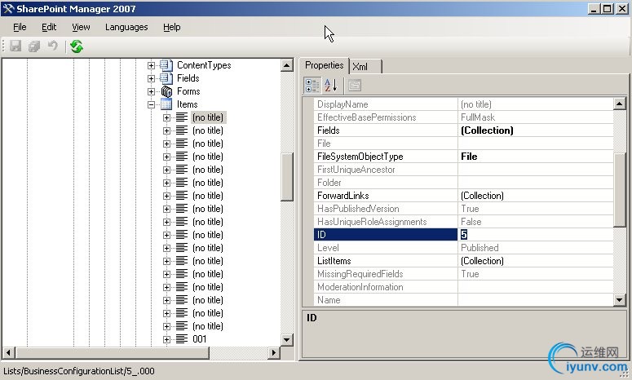The width and height of the screenshot is (632, 380).
Task: Expand the ContentTypes tree node
Action: coord(151,65)
